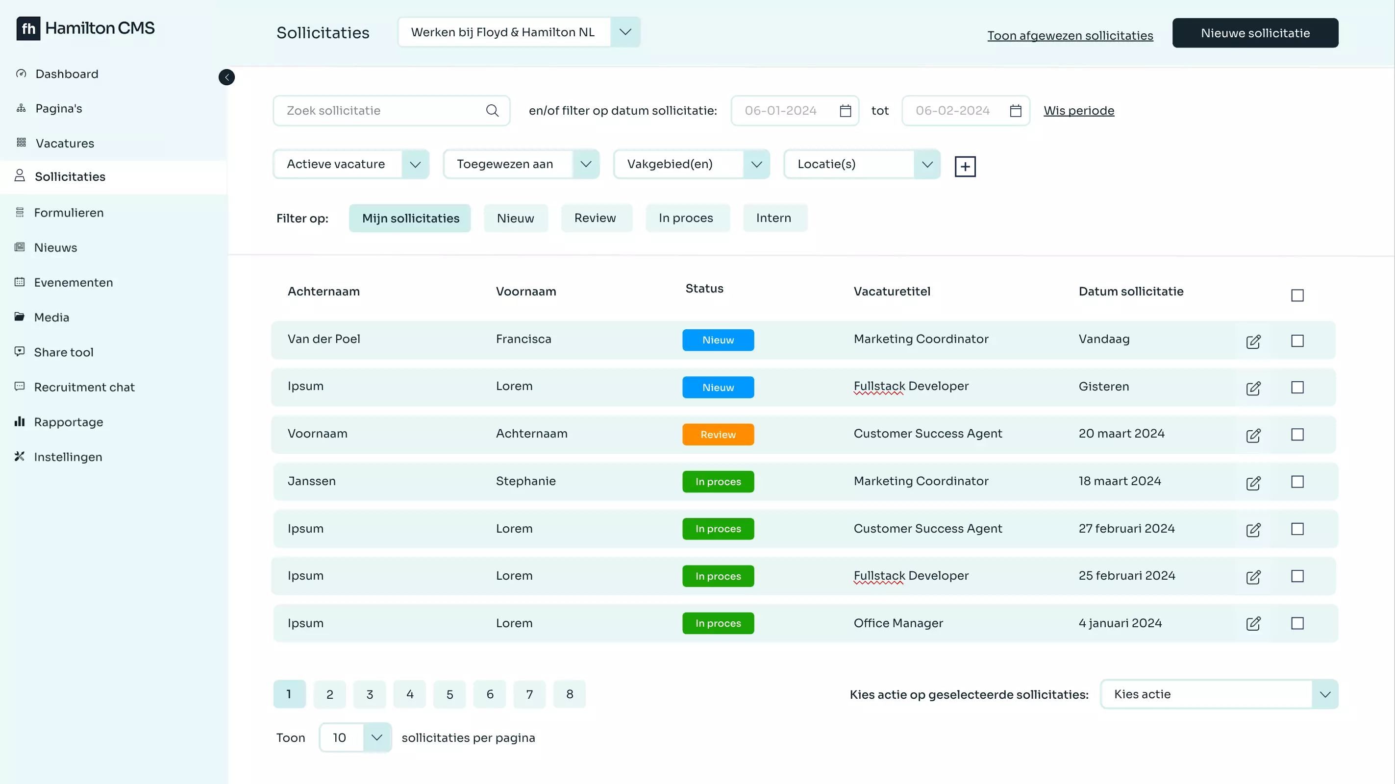This screenshot has height=784, width=1395.
Task: Click the Formulieren icon in sidebar
Action: (x=20, y=212)
